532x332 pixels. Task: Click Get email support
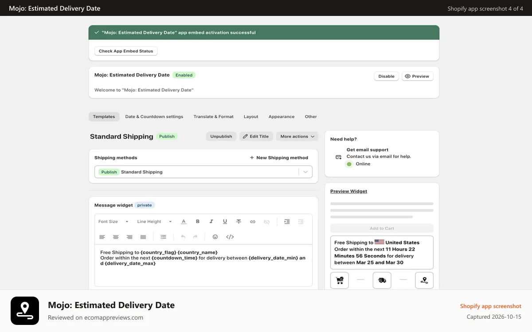point(368,150)
